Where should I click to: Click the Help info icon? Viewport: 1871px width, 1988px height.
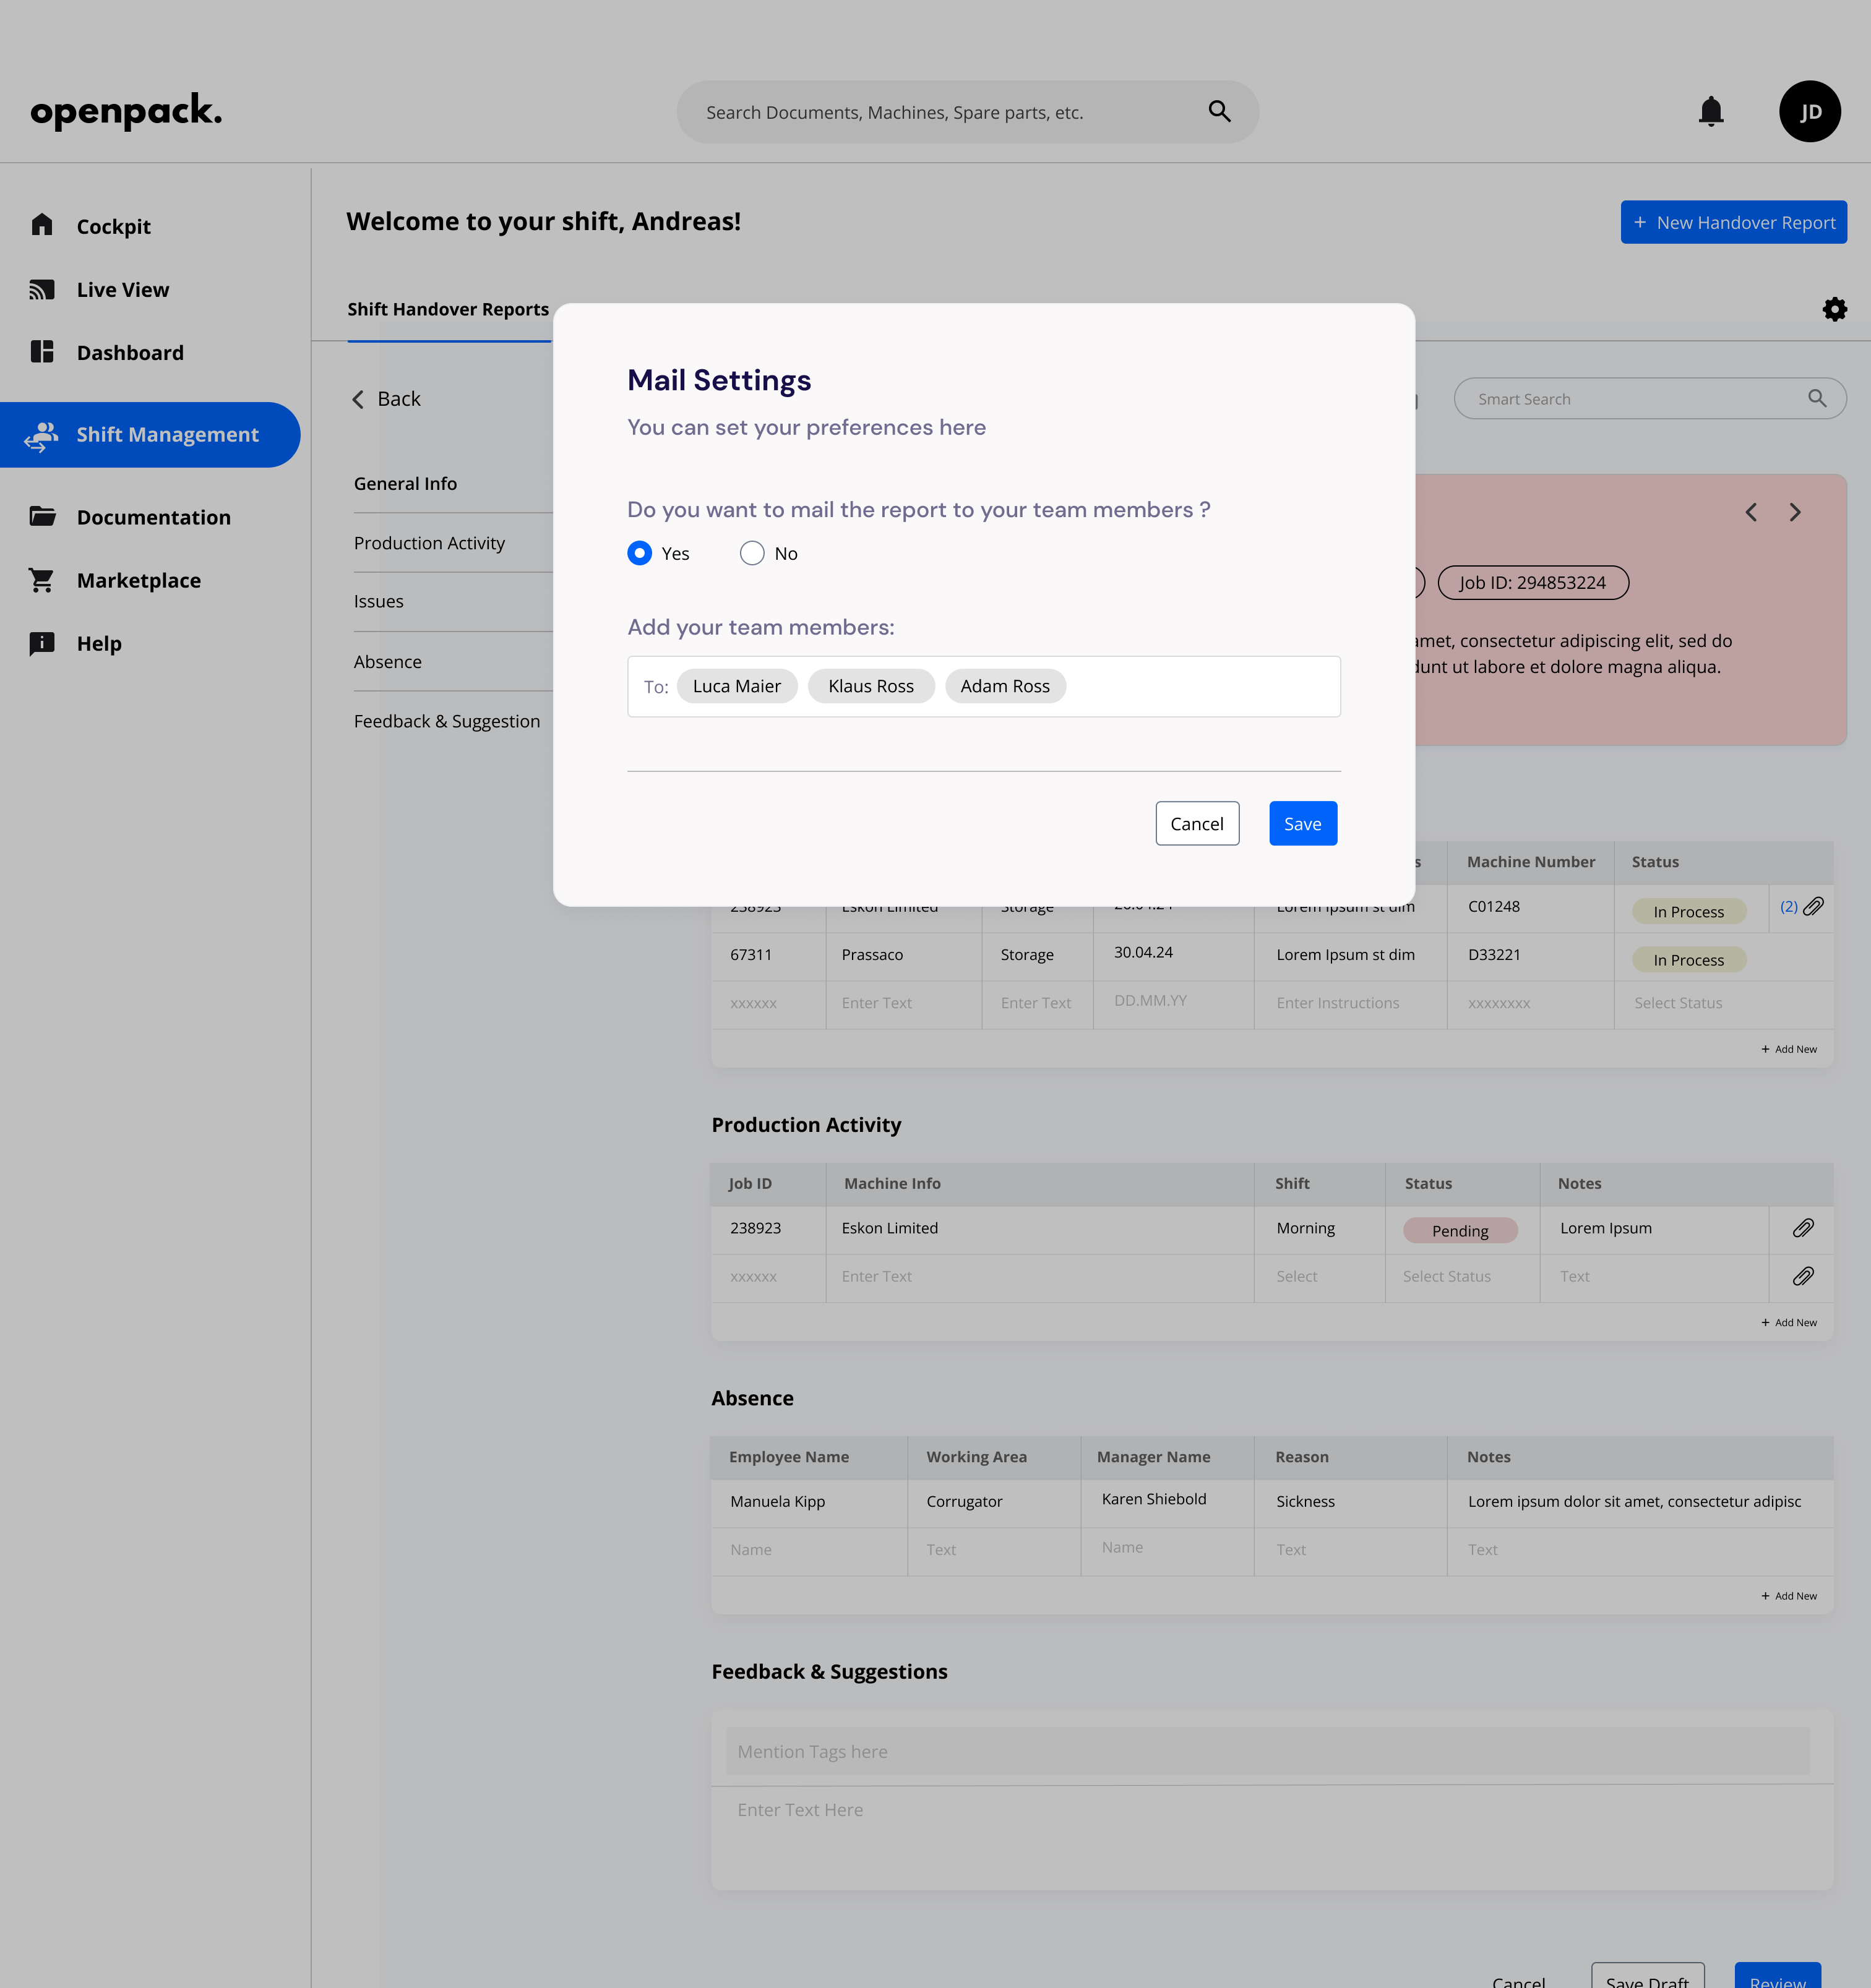coord(42,643)
